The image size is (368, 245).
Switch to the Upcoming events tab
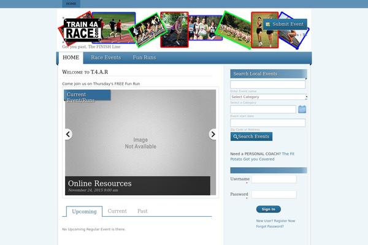(84, 211)
